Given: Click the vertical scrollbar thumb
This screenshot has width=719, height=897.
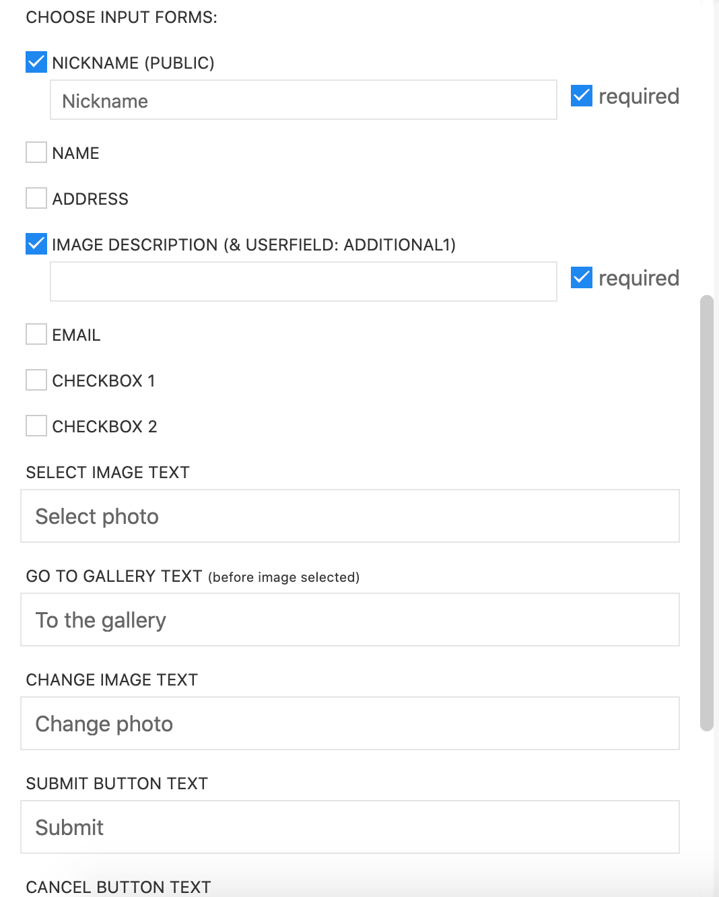Looking at the screenshot, I should (x=706, y=512).
